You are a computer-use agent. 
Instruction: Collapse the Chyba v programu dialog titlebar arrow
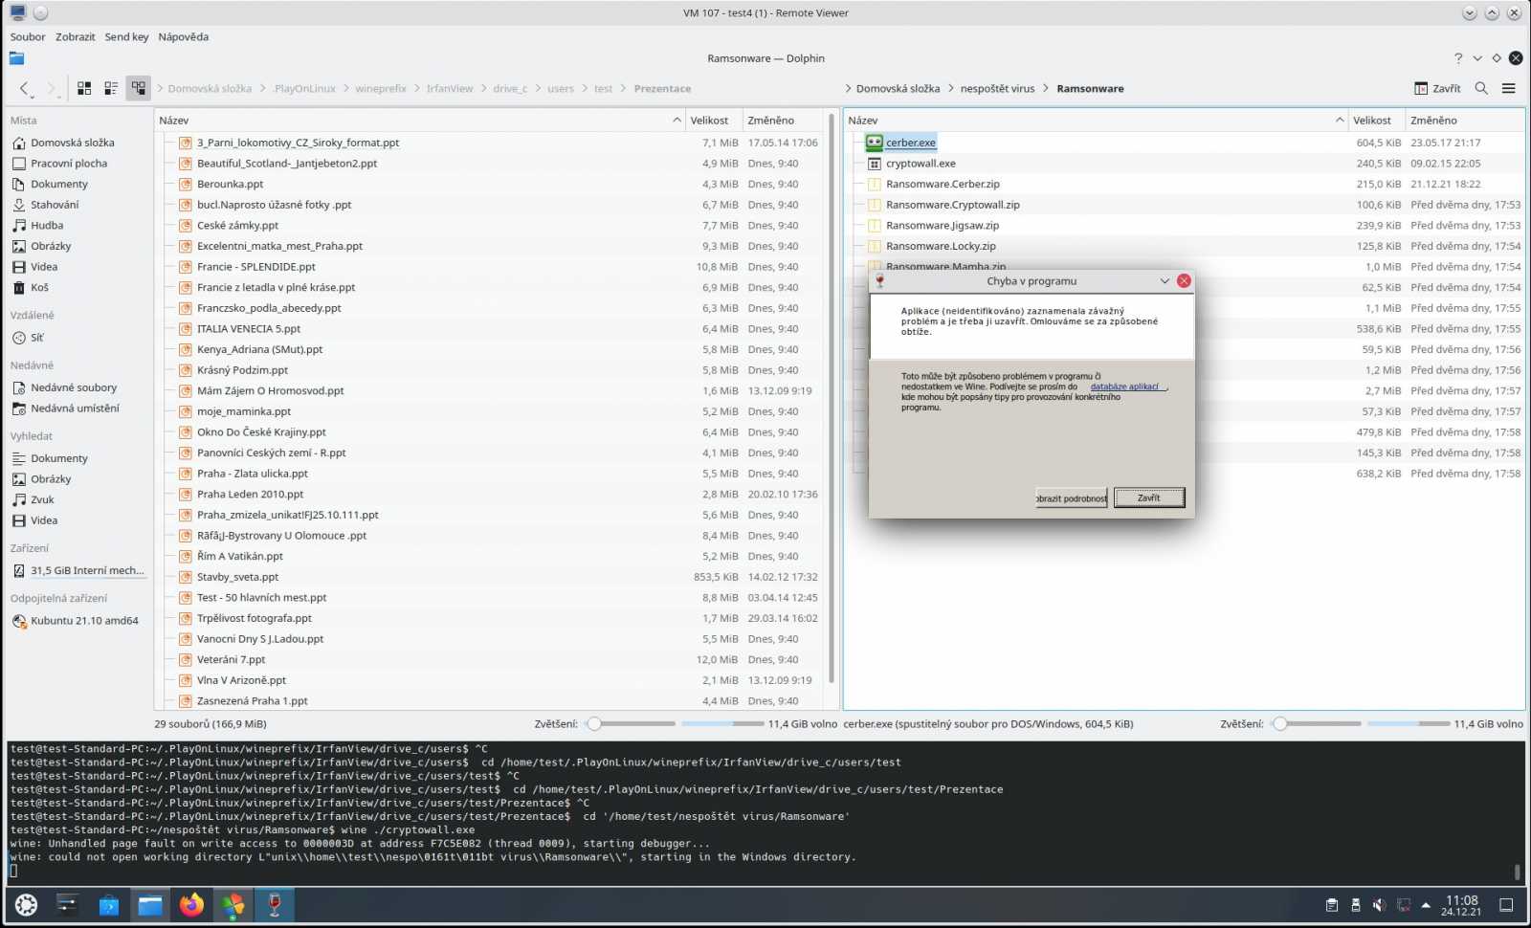[x=1165, y=281]
